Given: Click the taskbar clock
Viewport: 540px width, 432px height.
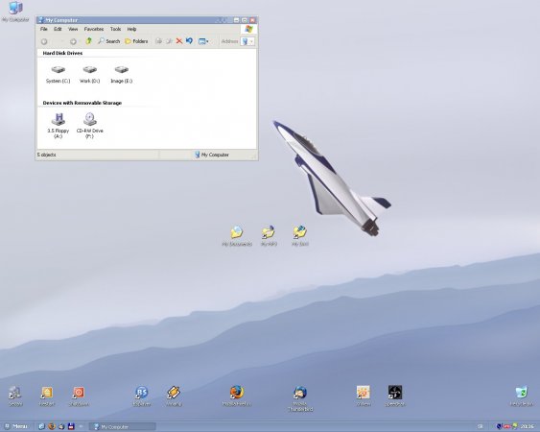Looking at the screenshot, I should click(527, 426).
